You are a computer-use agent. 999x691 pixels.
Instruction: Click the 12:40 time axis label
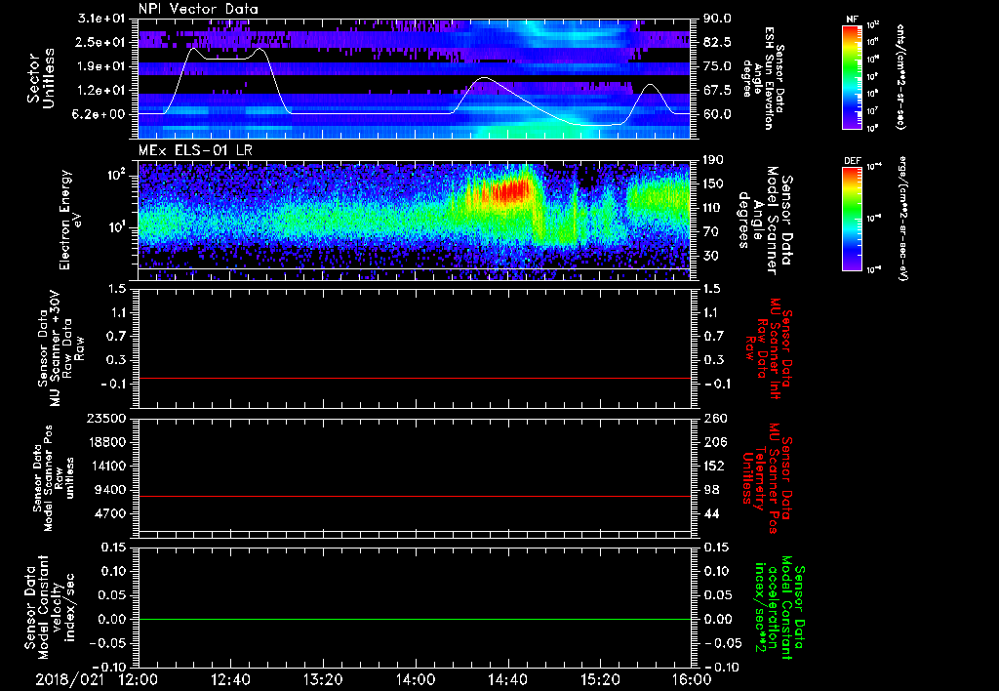[230, 679]
